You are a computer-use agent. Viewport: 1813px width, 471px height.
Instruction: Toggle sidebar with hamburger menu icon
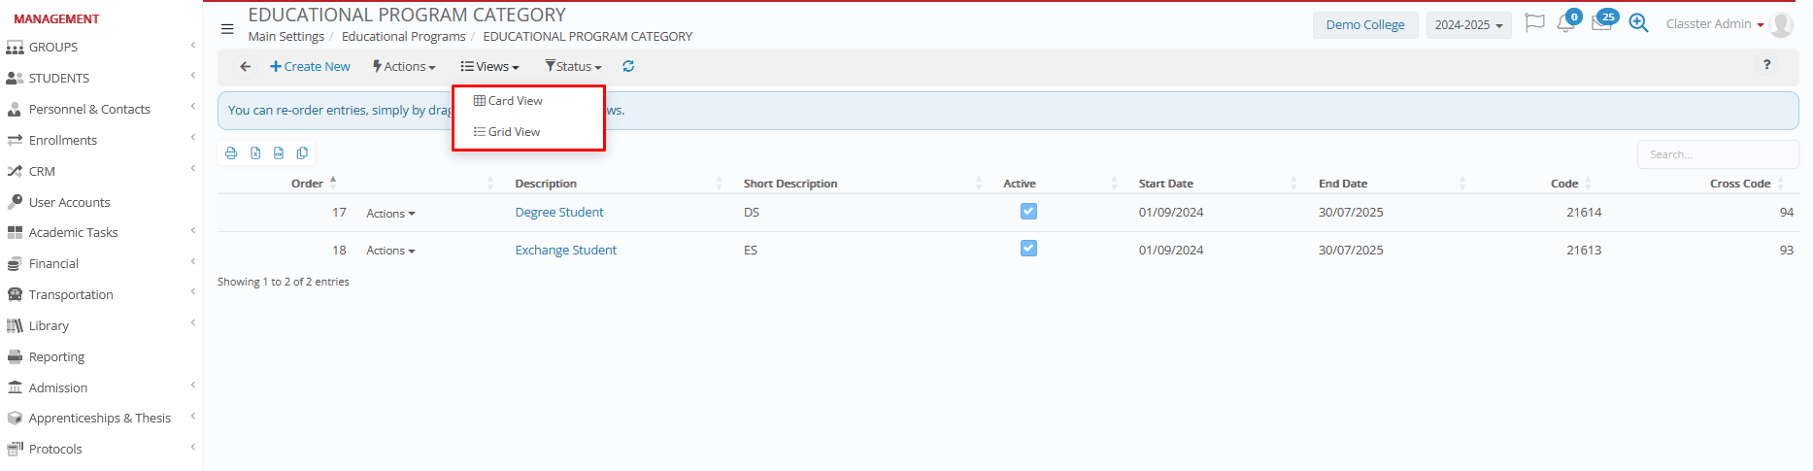coord(227,29)
